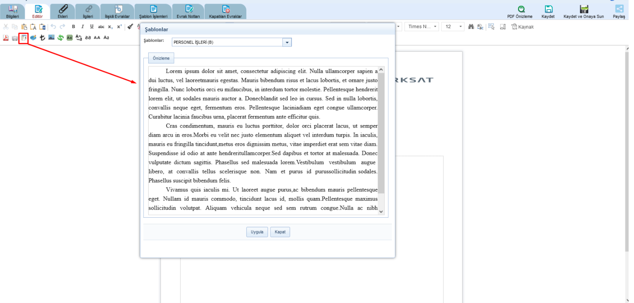Viewport: 634px width, 303px height.
Task: Expand the PERSONEL İŞLERİ (B) template dropdown
Action: point(287,42)
